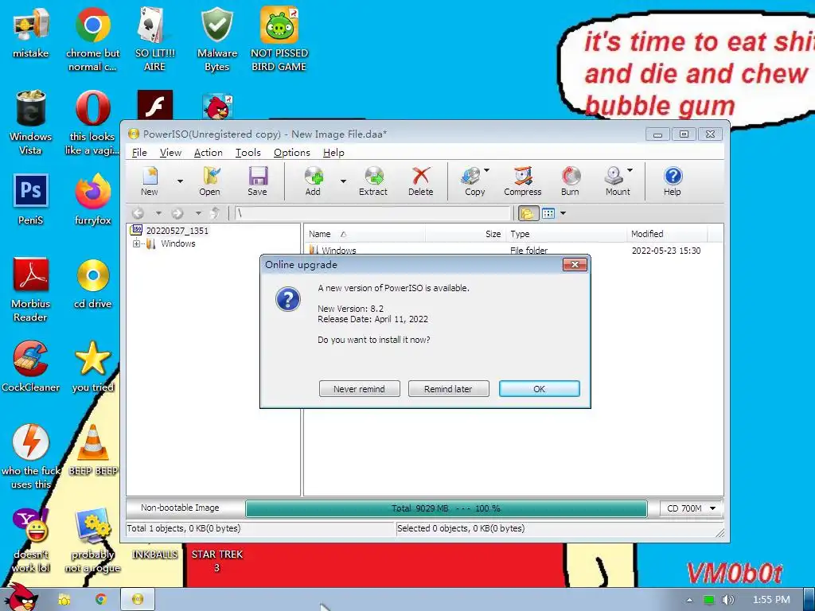Click the Windows Vista recycle bin icon

(30, 123)
